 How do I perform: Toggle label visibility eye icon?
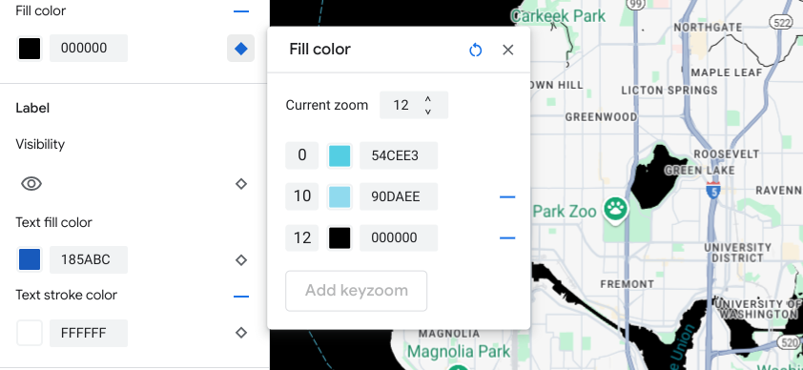[31, 184]
